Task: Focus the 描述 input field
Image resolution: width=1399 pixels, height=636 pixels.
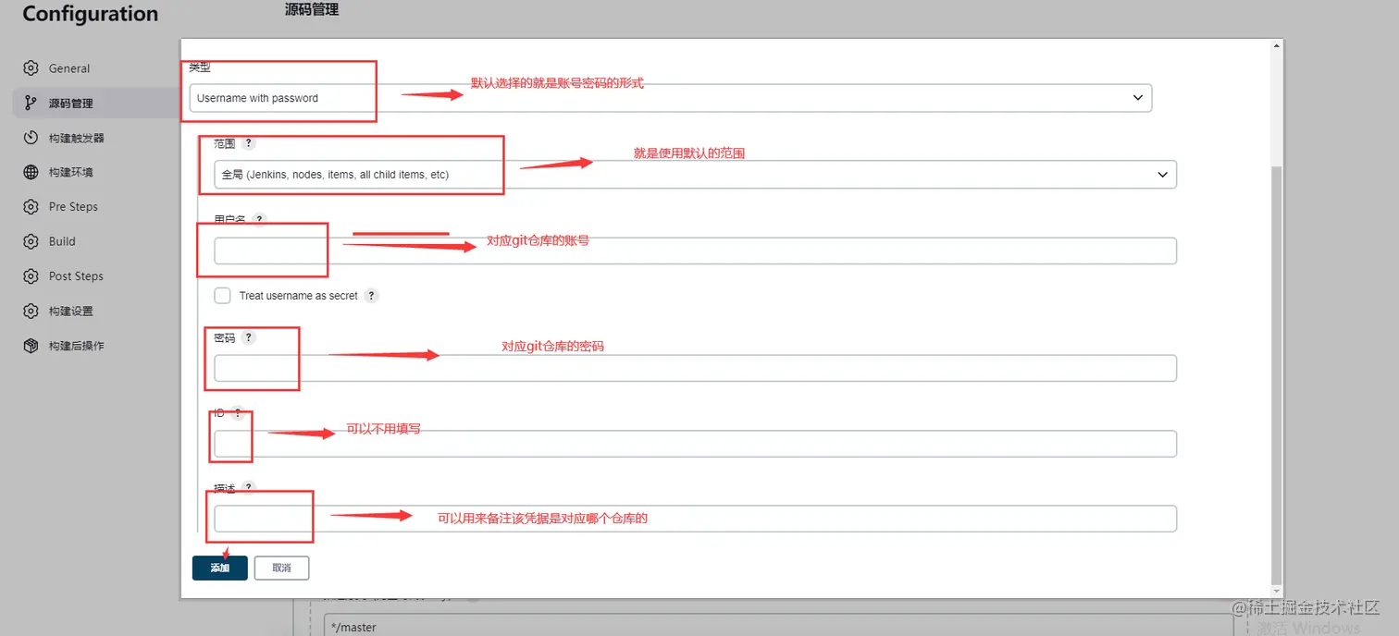Action: 695,519
